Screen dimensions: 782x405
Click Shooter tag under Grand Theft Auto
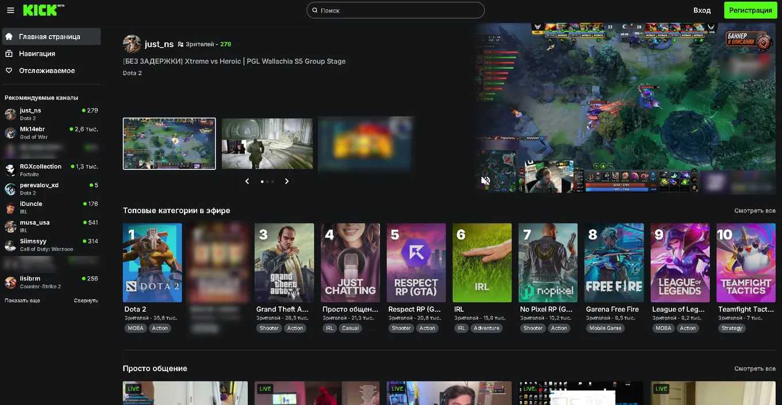tap(269, 328)
